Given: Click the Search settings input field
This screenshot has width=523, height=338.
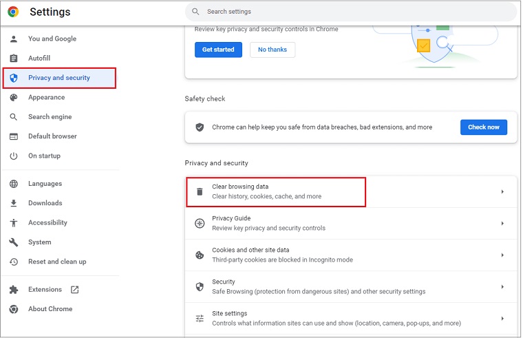Looking at the screenshot, I should tap(351, 12).
